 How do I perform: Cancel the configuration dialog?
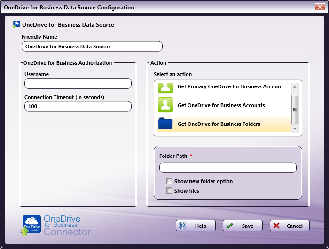point(290,226)
